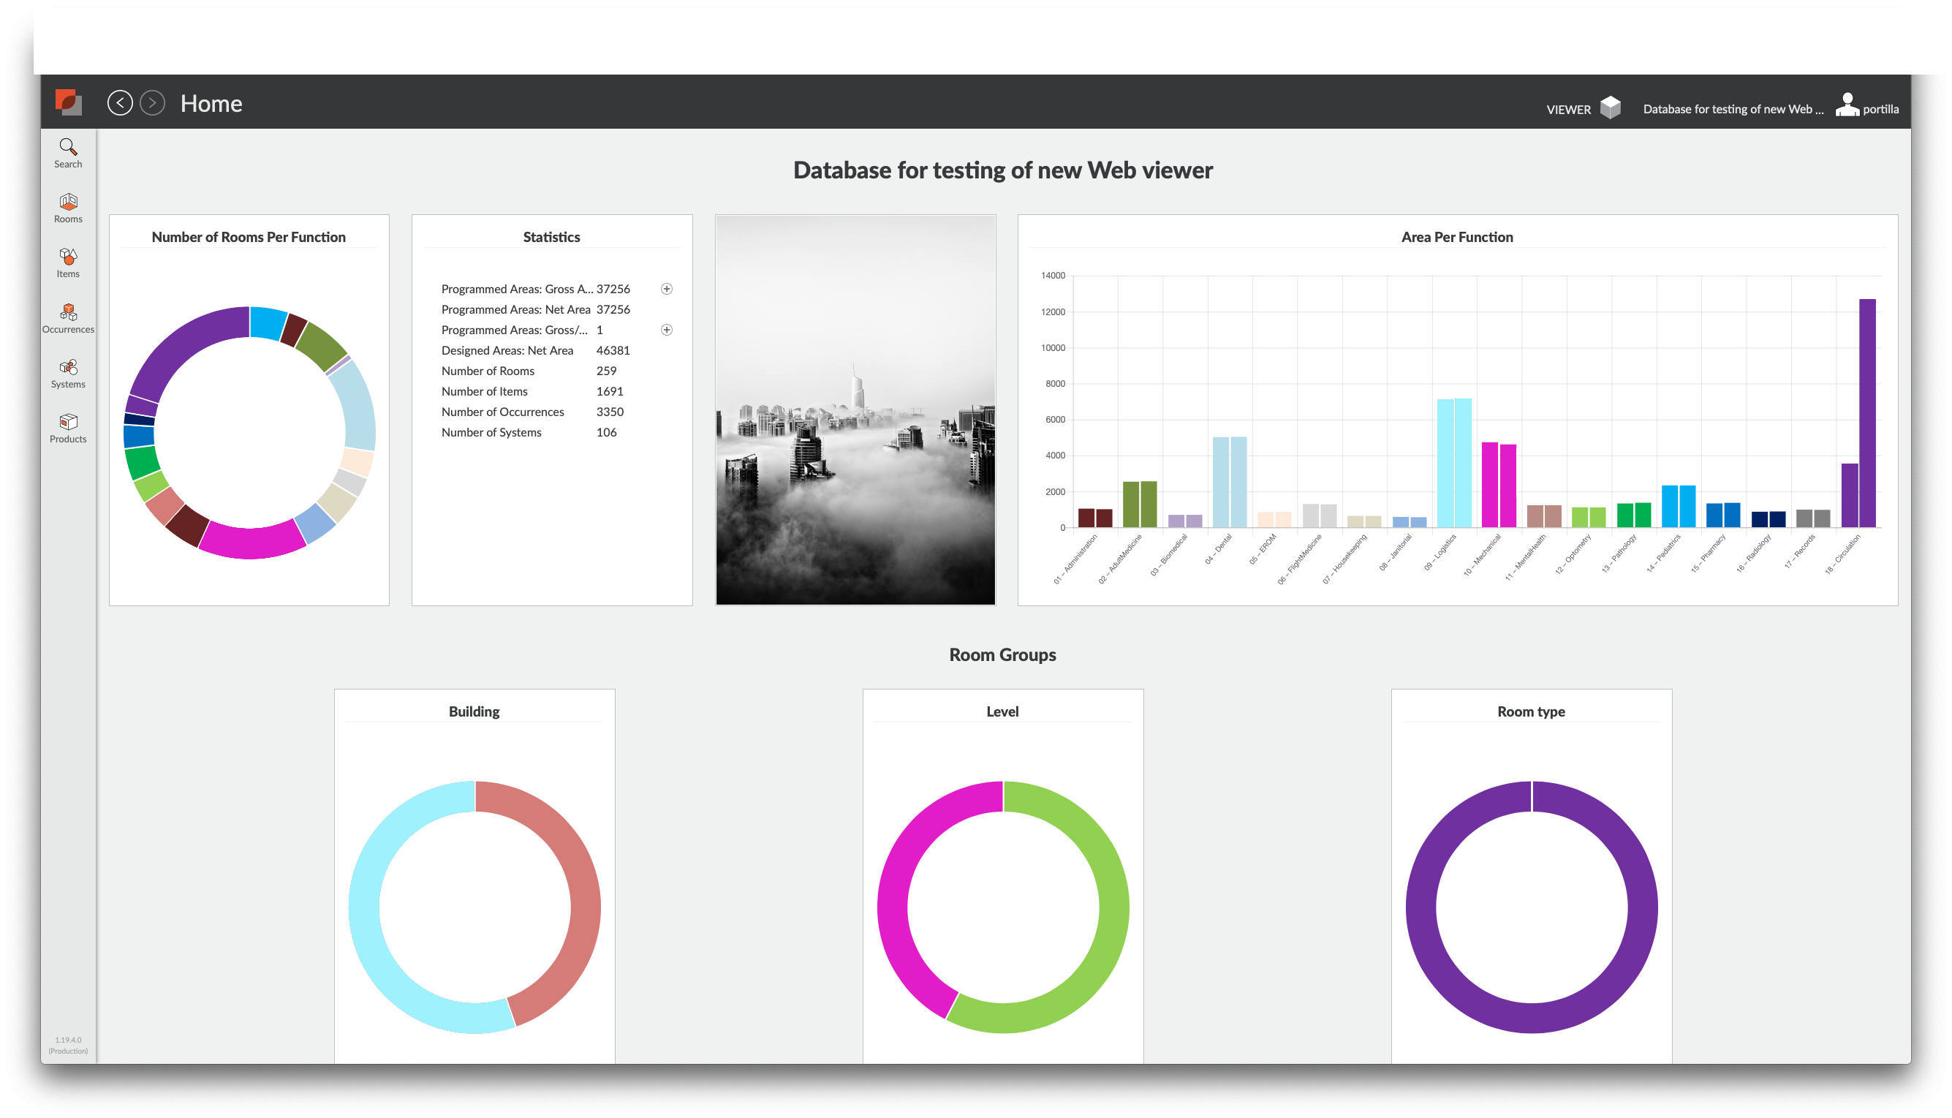Click the orange app logo icon
This screenshot has width=1952, height=1118.
click(68, 102)
